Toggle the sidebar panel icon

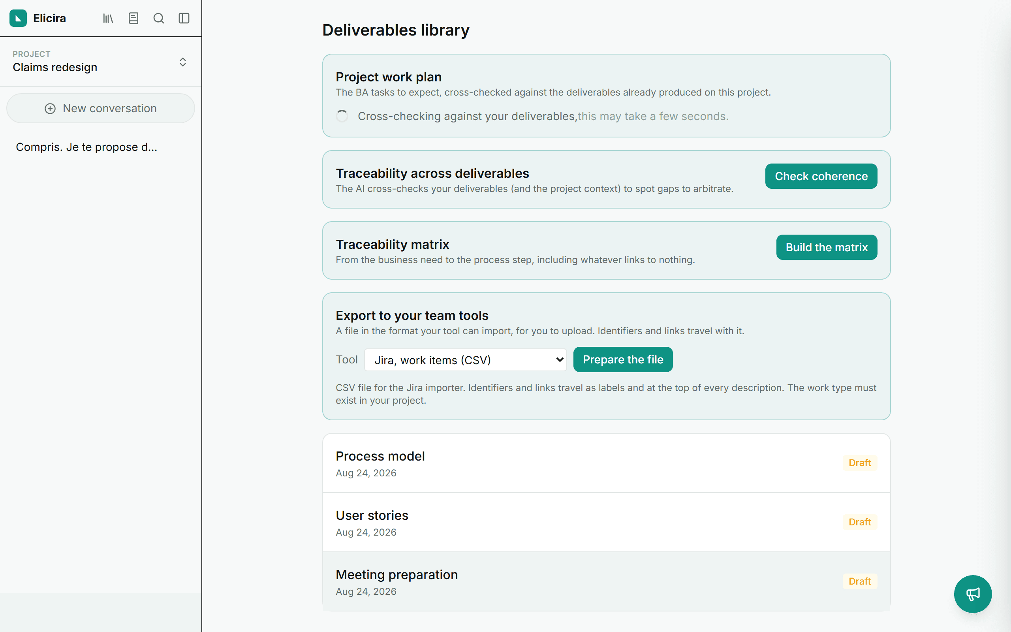pyautogui.click(x=184, y=18)
